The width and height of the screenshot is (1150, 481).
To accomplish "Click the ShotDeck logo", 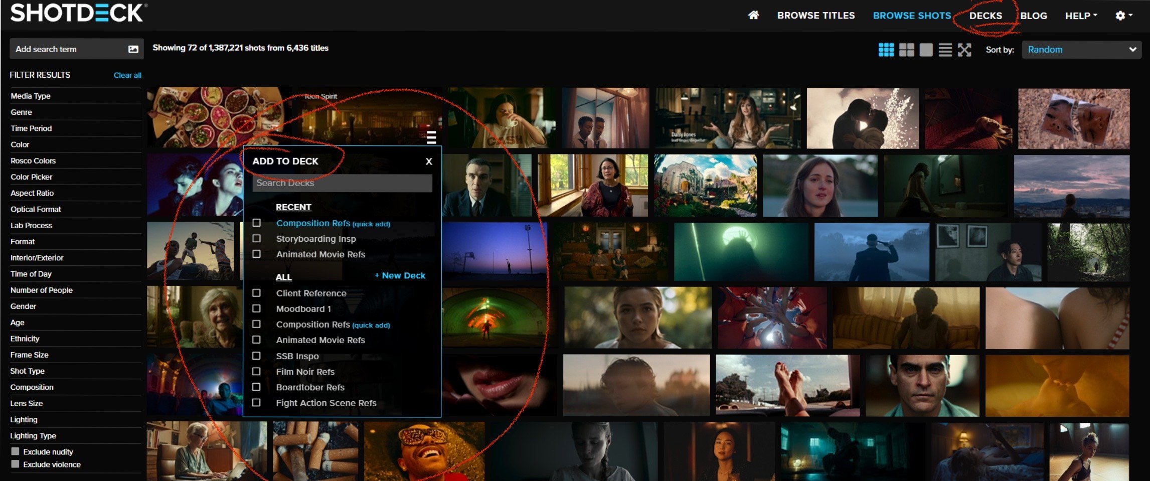I will click(79, 13).
